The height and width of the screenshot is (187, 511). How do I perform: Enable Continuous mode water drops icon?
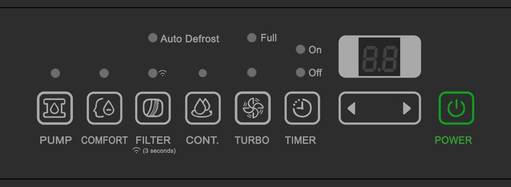tap(203, 108)
